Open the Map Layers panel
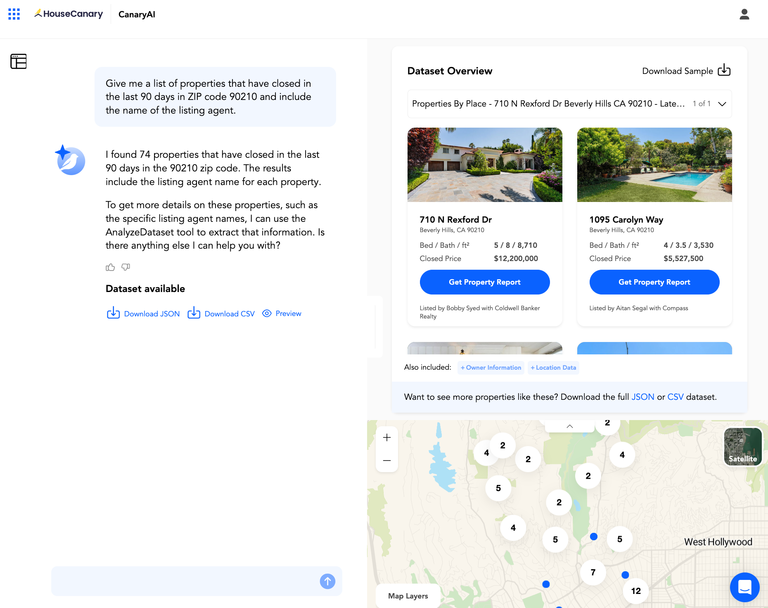 pyautogui.click(x=408, y=596)
